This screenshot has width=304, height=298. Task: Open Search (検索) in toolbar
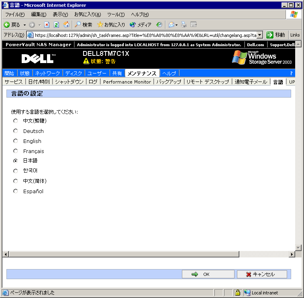84,24
